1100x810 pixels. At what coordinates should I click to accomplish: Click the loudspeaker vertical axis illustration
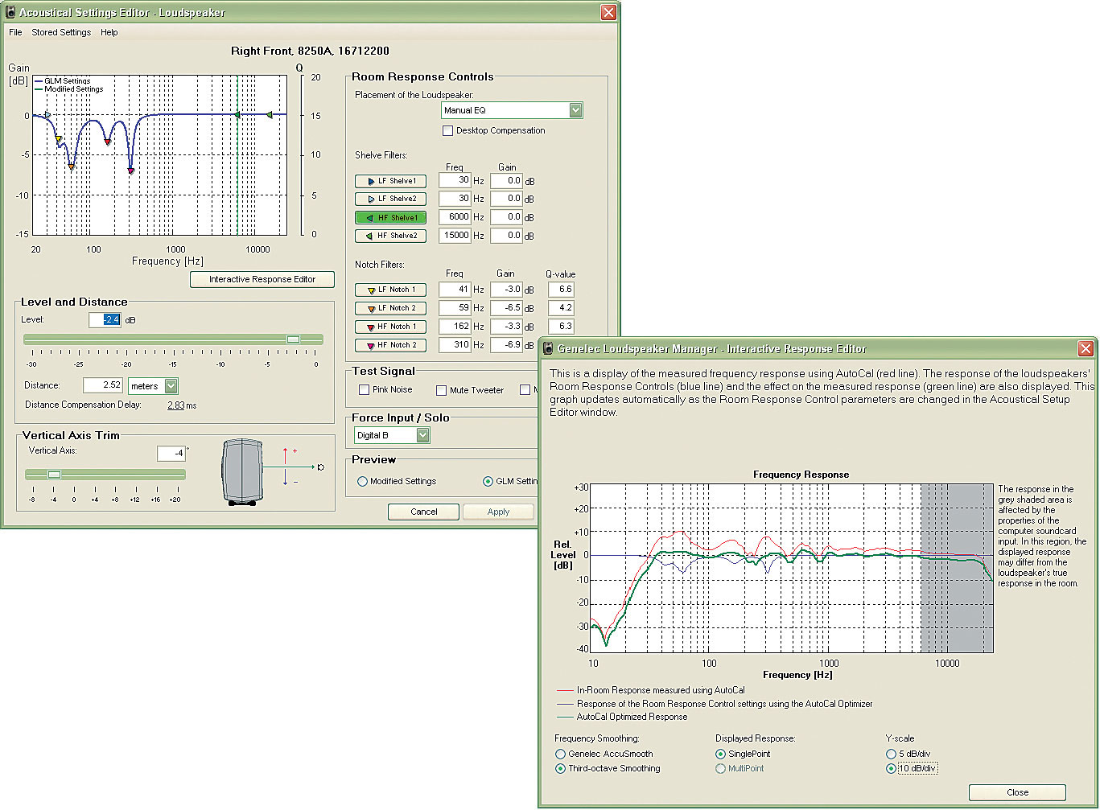242,471
